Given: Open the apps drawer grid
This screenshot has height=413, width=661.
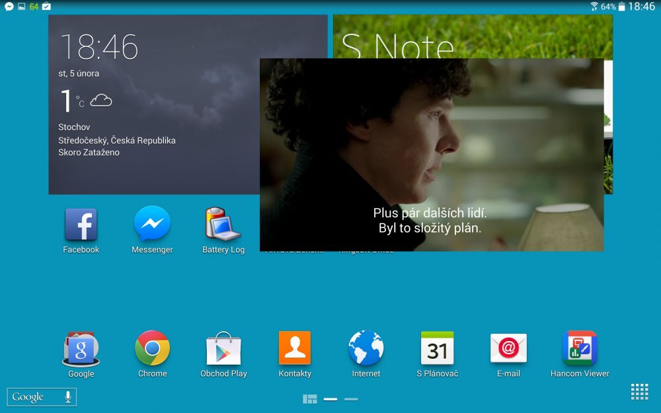Looking at the screenshot, I should tap(639, 391).
